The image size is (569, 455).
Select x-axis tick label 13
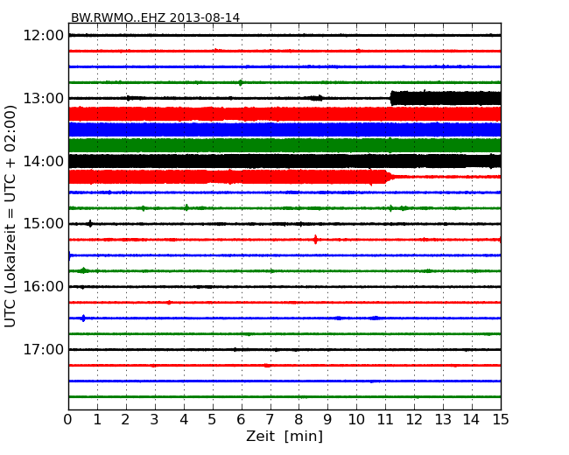coord(443,420)
